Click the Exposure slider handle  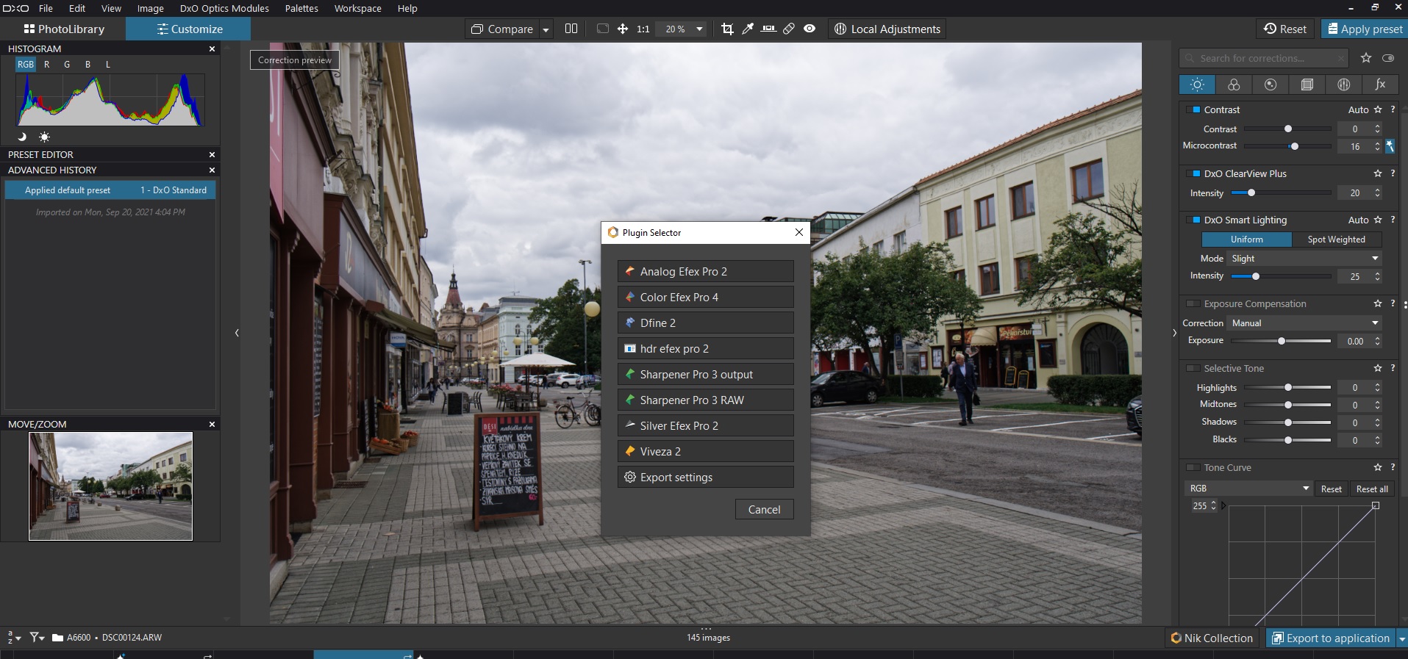coord(1282,341)
